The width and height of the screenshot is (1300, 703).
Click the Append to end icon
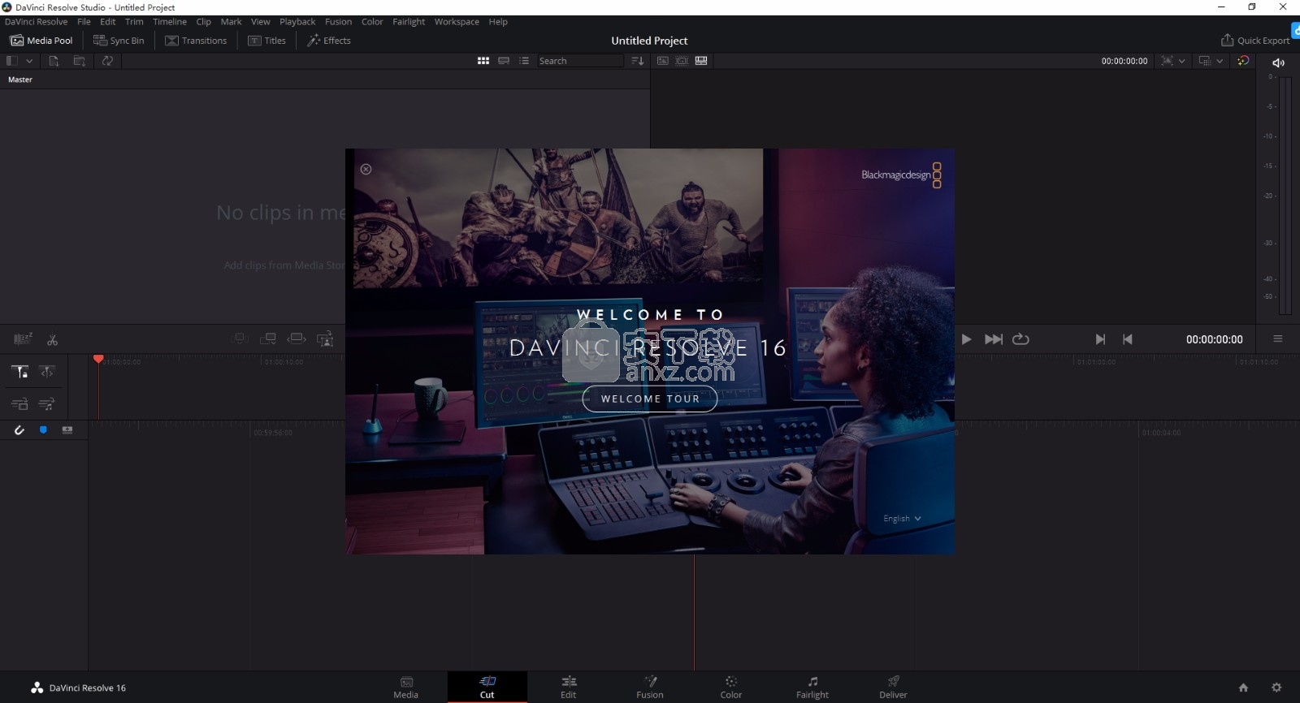(268, 339)
